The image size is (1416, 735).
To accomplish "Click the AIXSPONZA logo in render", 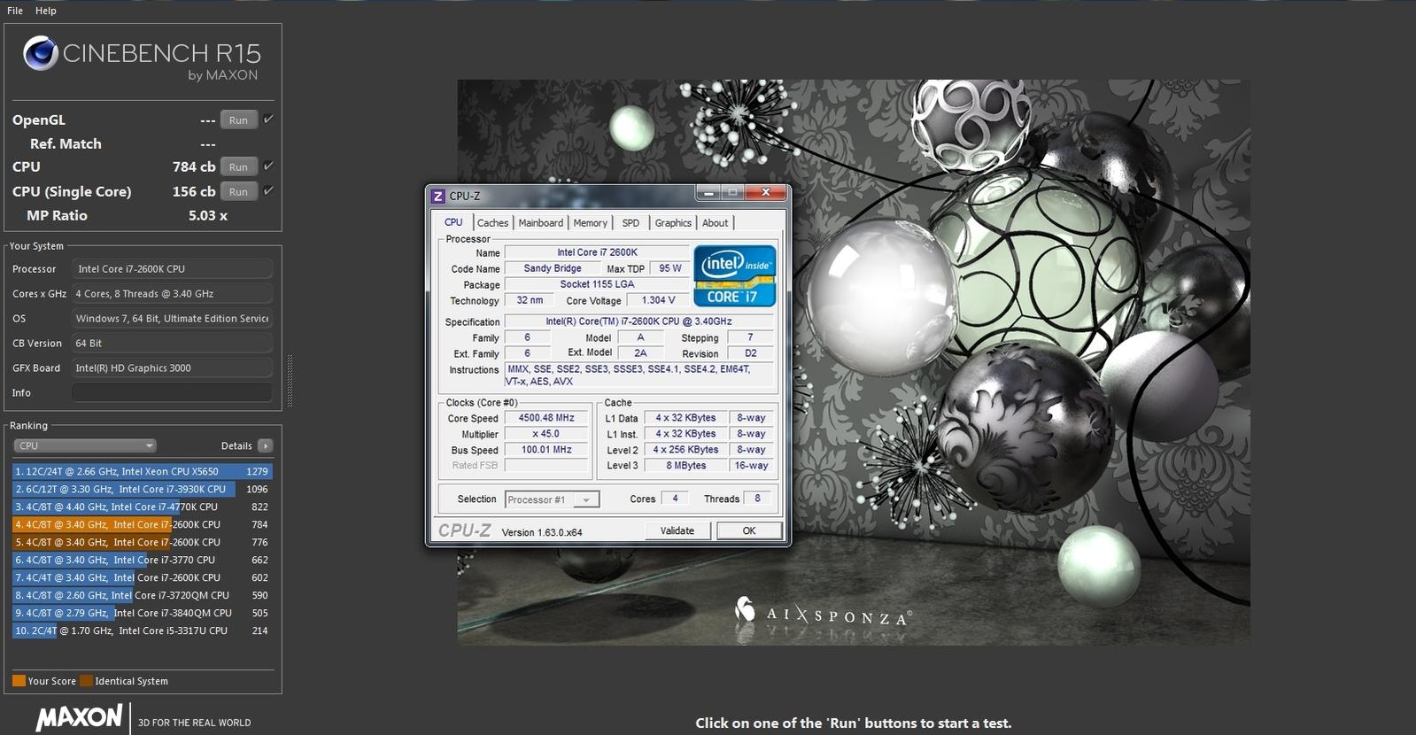I will pos(823,612).
